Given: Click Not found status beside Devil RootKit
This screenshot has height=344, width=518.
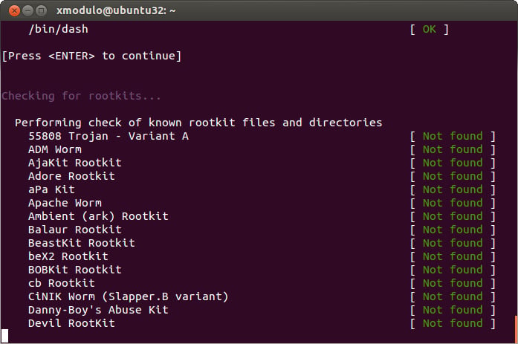Looking at the screenshot, I should 453,323.
